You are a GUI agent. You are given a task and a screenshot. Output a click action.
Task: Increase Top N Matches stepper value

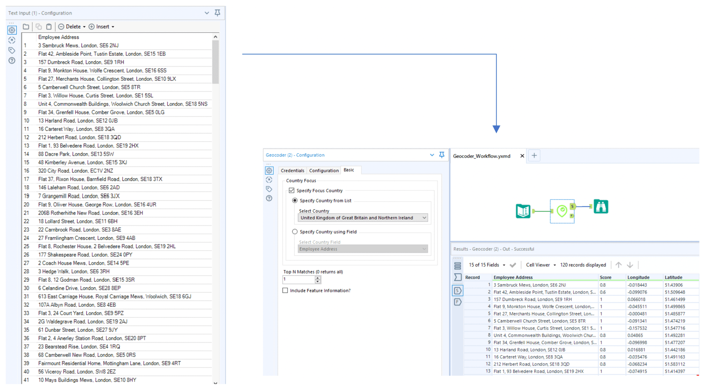click(x=318, y=278)
